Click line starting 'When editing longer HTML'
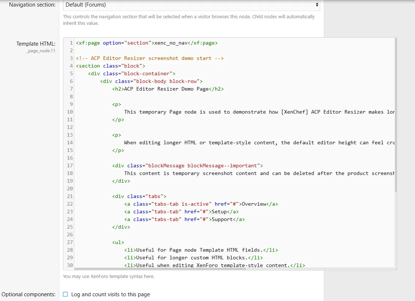The height and width of the screenshot is (301, 415). (259, 142)
